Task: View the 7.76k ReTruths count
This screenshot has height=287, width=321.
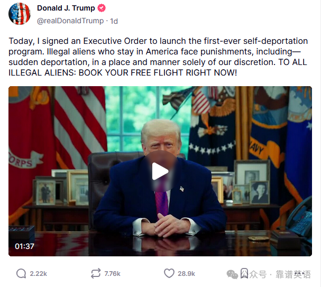Action: (113, 274)
